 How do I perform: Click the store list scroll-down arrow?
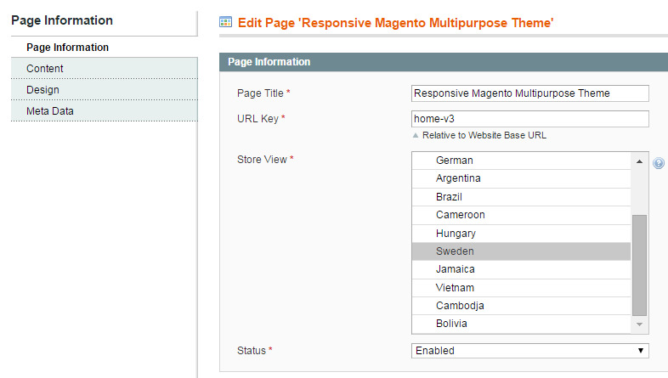tap(639, 324)
